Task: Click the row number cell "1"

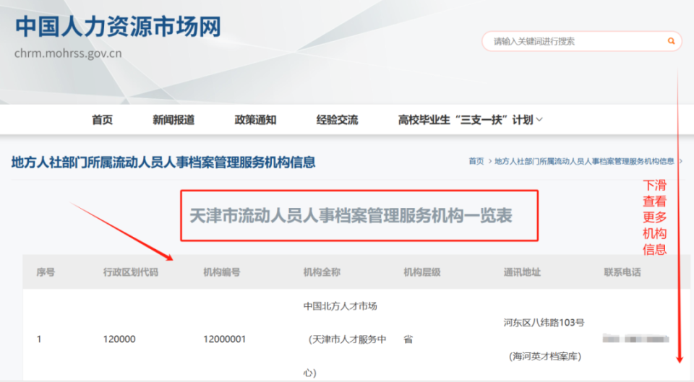Action: 39,339
